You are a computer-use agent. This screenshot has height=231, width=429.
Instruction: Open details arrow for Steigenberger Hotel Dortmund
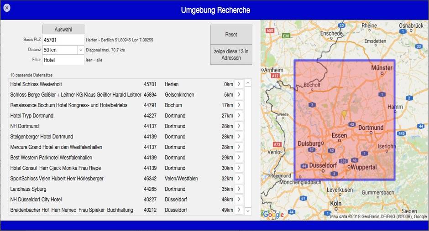coord(239,137)
